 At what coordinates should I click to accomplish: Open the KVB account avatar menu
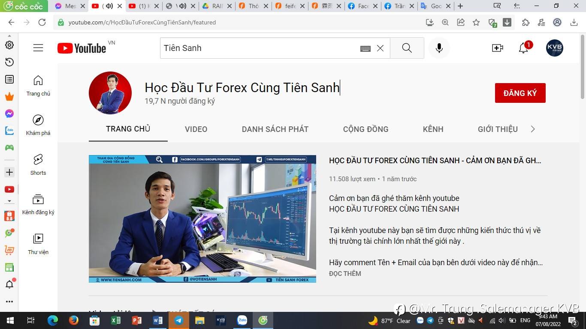[x=555, y=48]
